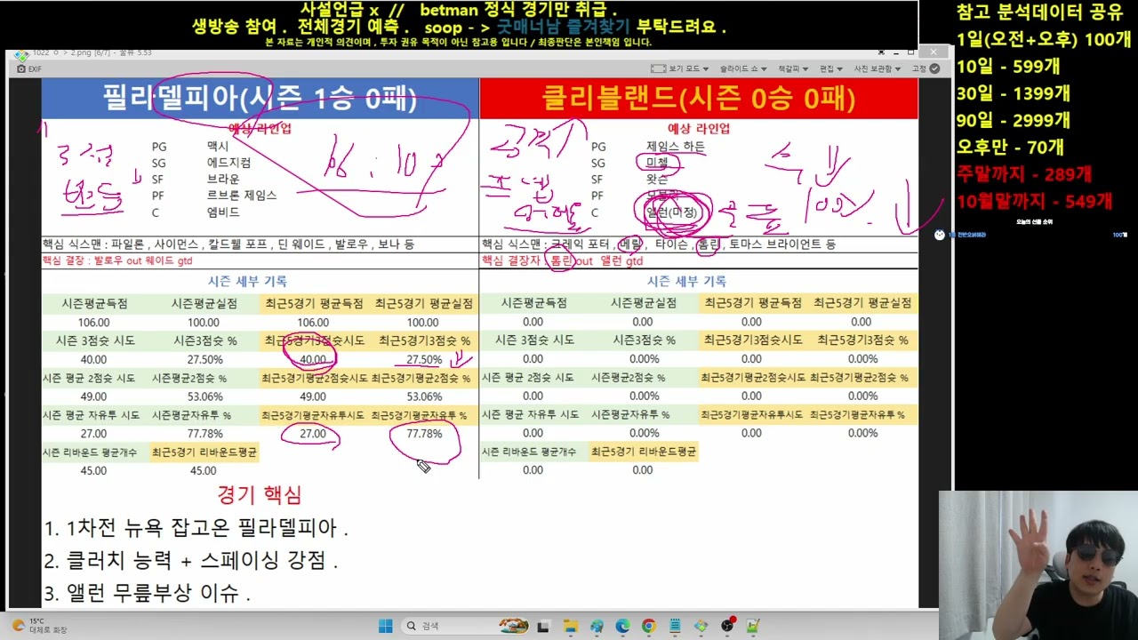Click the red text '핵심 결장 : 발로우 out 웨이드 gtd'
Screen dimensions: 1138x640
click(117, 260)
